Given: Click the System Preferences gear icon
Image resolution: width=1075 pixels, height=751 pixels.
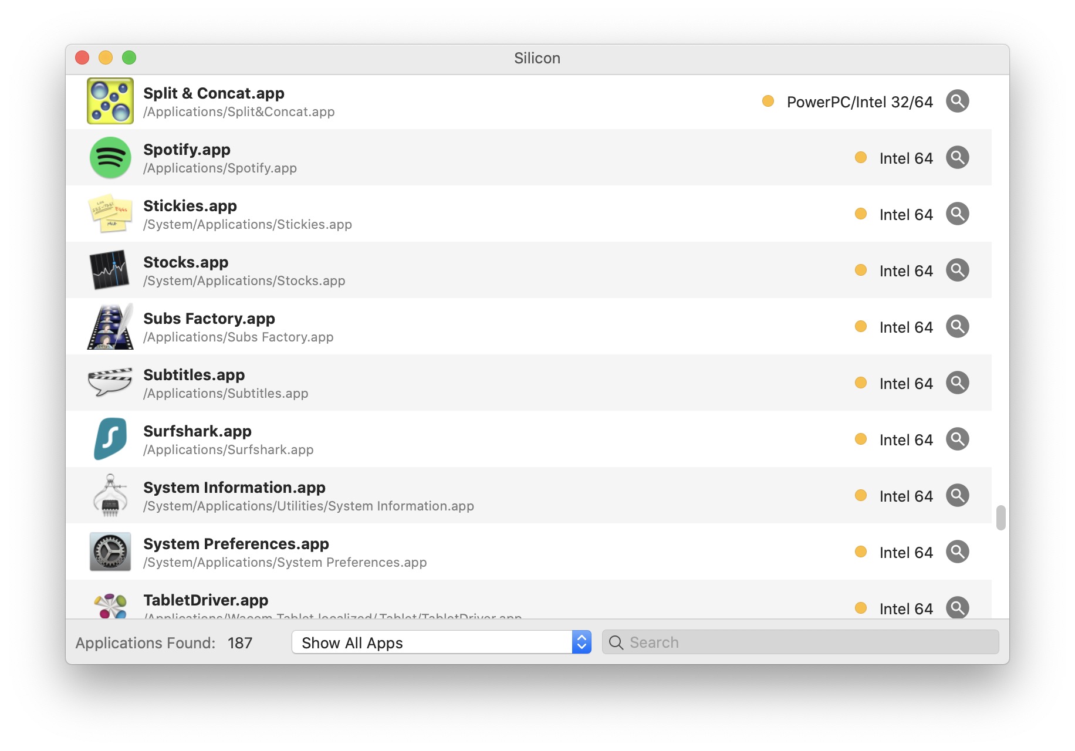Looking at the screenshot, I should tap(110, 552).
